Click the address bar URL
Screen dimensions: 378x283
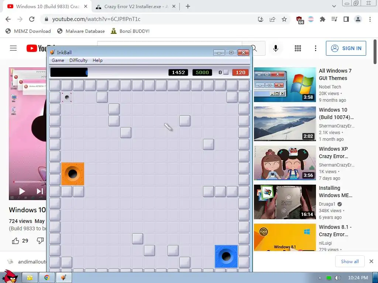pos(96,19)
